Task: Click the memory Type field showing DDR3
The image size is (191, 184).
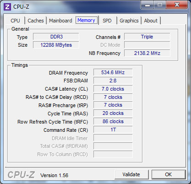Action: 56,37
